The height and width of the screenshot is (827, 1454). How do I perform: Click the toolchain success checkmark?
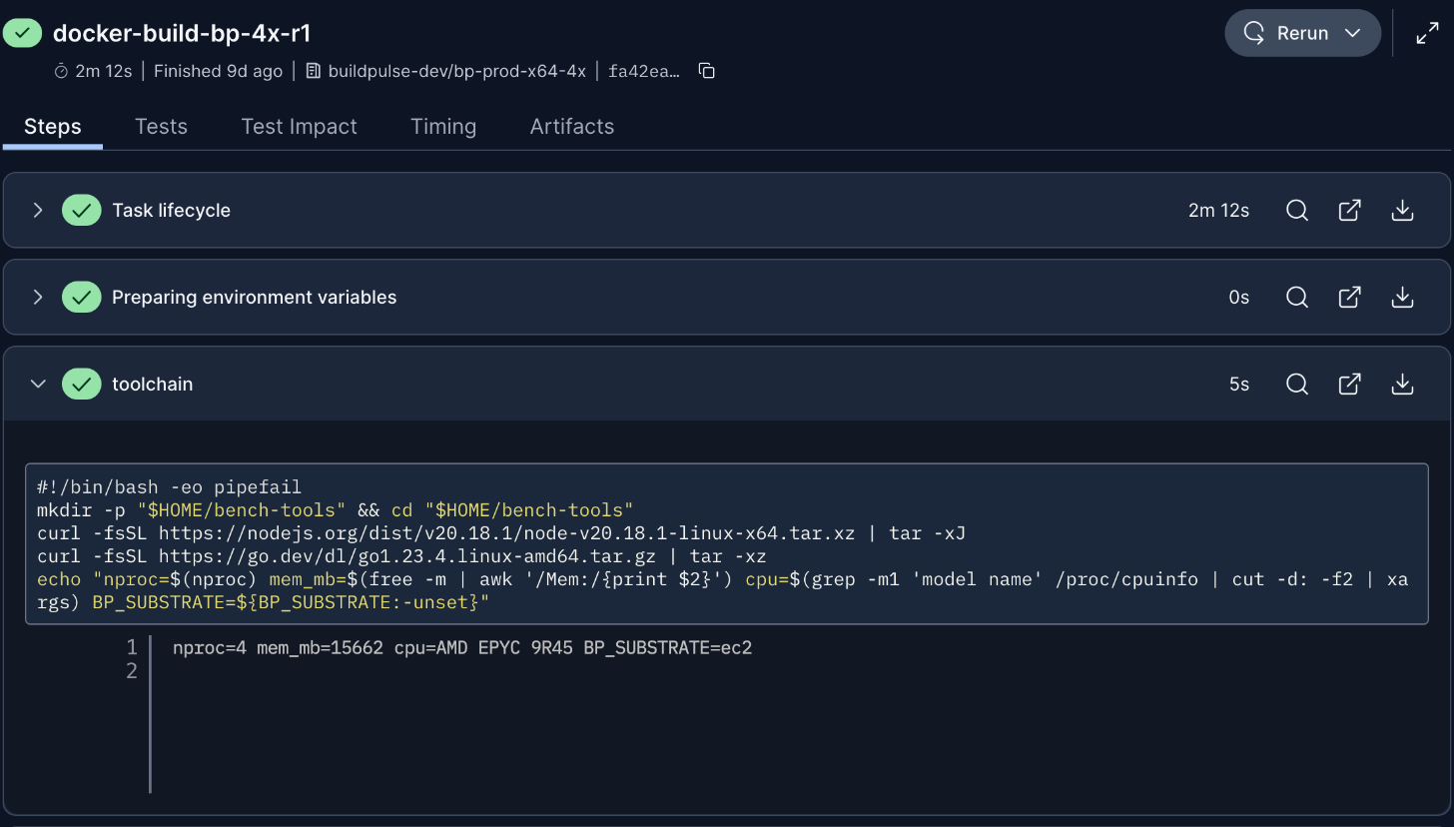coord(81,385)
